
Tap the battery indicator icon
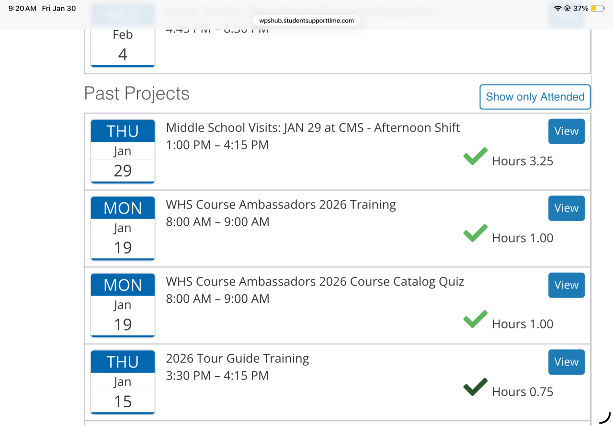[x=597, y=9]
